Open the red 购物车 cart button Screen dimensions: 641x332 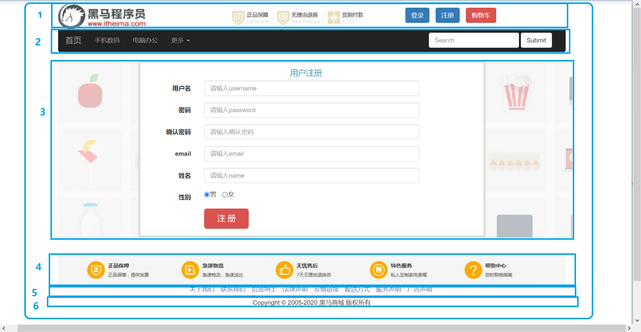pos(481,15)
